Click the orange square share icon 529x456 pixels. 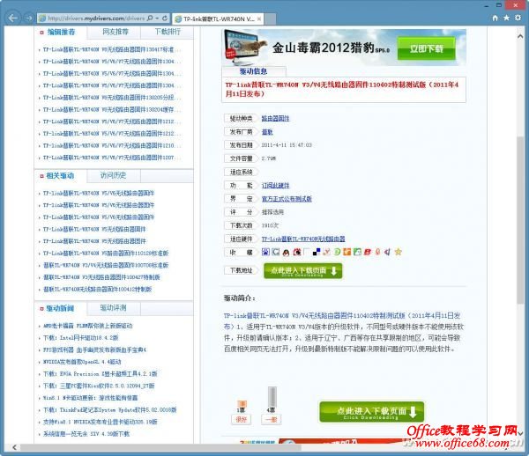pyautogui.click(x=346, y=252)
